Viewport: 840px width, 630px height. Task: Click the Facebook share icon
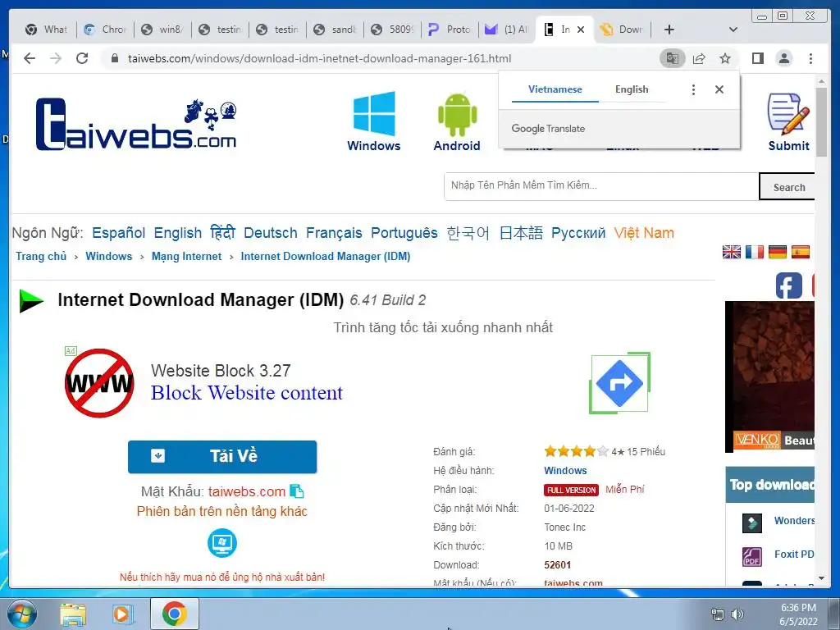click(x=788, y=285)
